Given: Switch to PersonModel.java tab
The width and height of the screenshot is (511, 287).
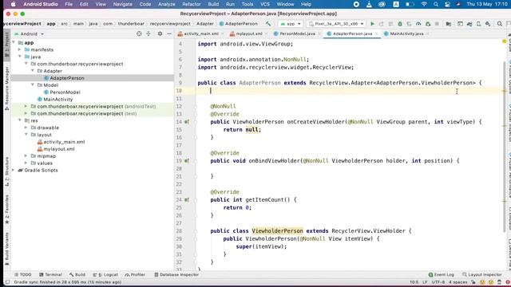Looking at the screenshot, I should [297, 33].
